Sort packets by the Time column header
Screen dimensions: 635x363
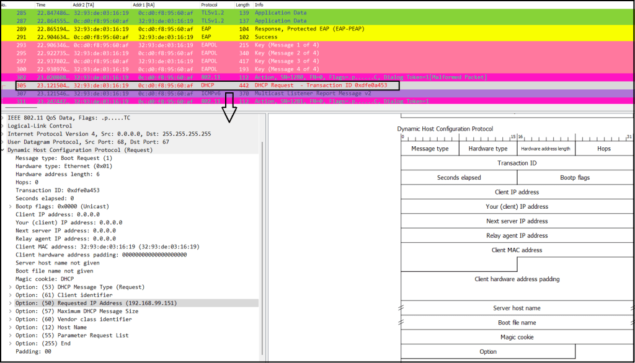(41, 4)
